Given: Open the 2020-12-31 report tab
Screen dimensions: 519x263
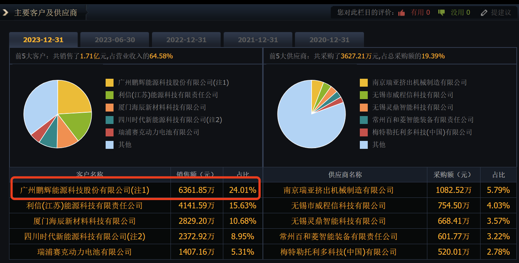Looking at the screenshot, I should pyautogui.click(x=329, y=40).
